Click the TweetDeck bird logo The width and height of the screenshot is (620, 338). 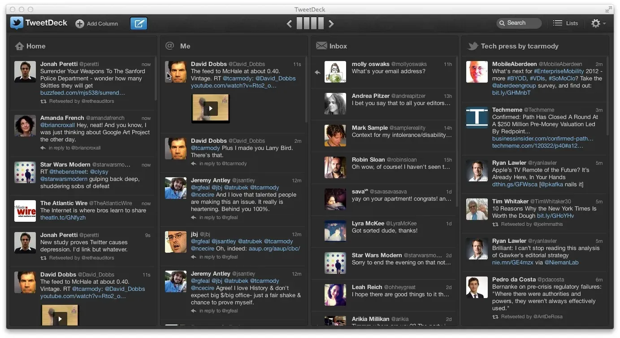[x=17, y=23]
